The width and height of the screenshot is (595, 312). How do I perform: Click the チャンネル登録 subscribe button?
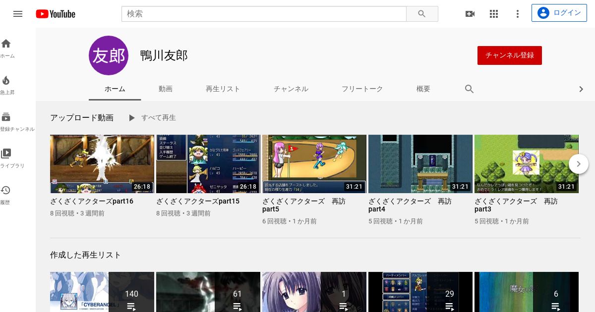[x=510, y=55]
